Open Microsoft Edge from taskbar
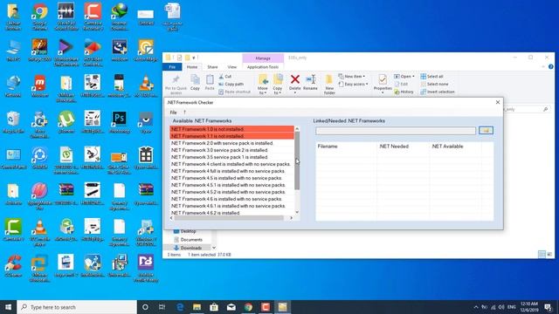This screenshot has width=559, height=314. (180, 307)
